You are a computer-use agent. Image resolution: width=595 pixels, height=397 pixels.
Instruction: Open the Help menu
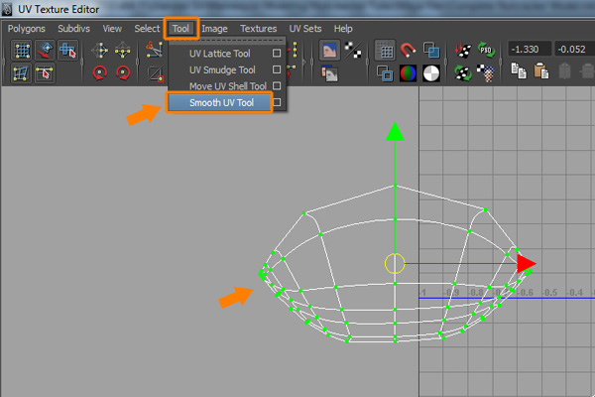tap(343, 29)
